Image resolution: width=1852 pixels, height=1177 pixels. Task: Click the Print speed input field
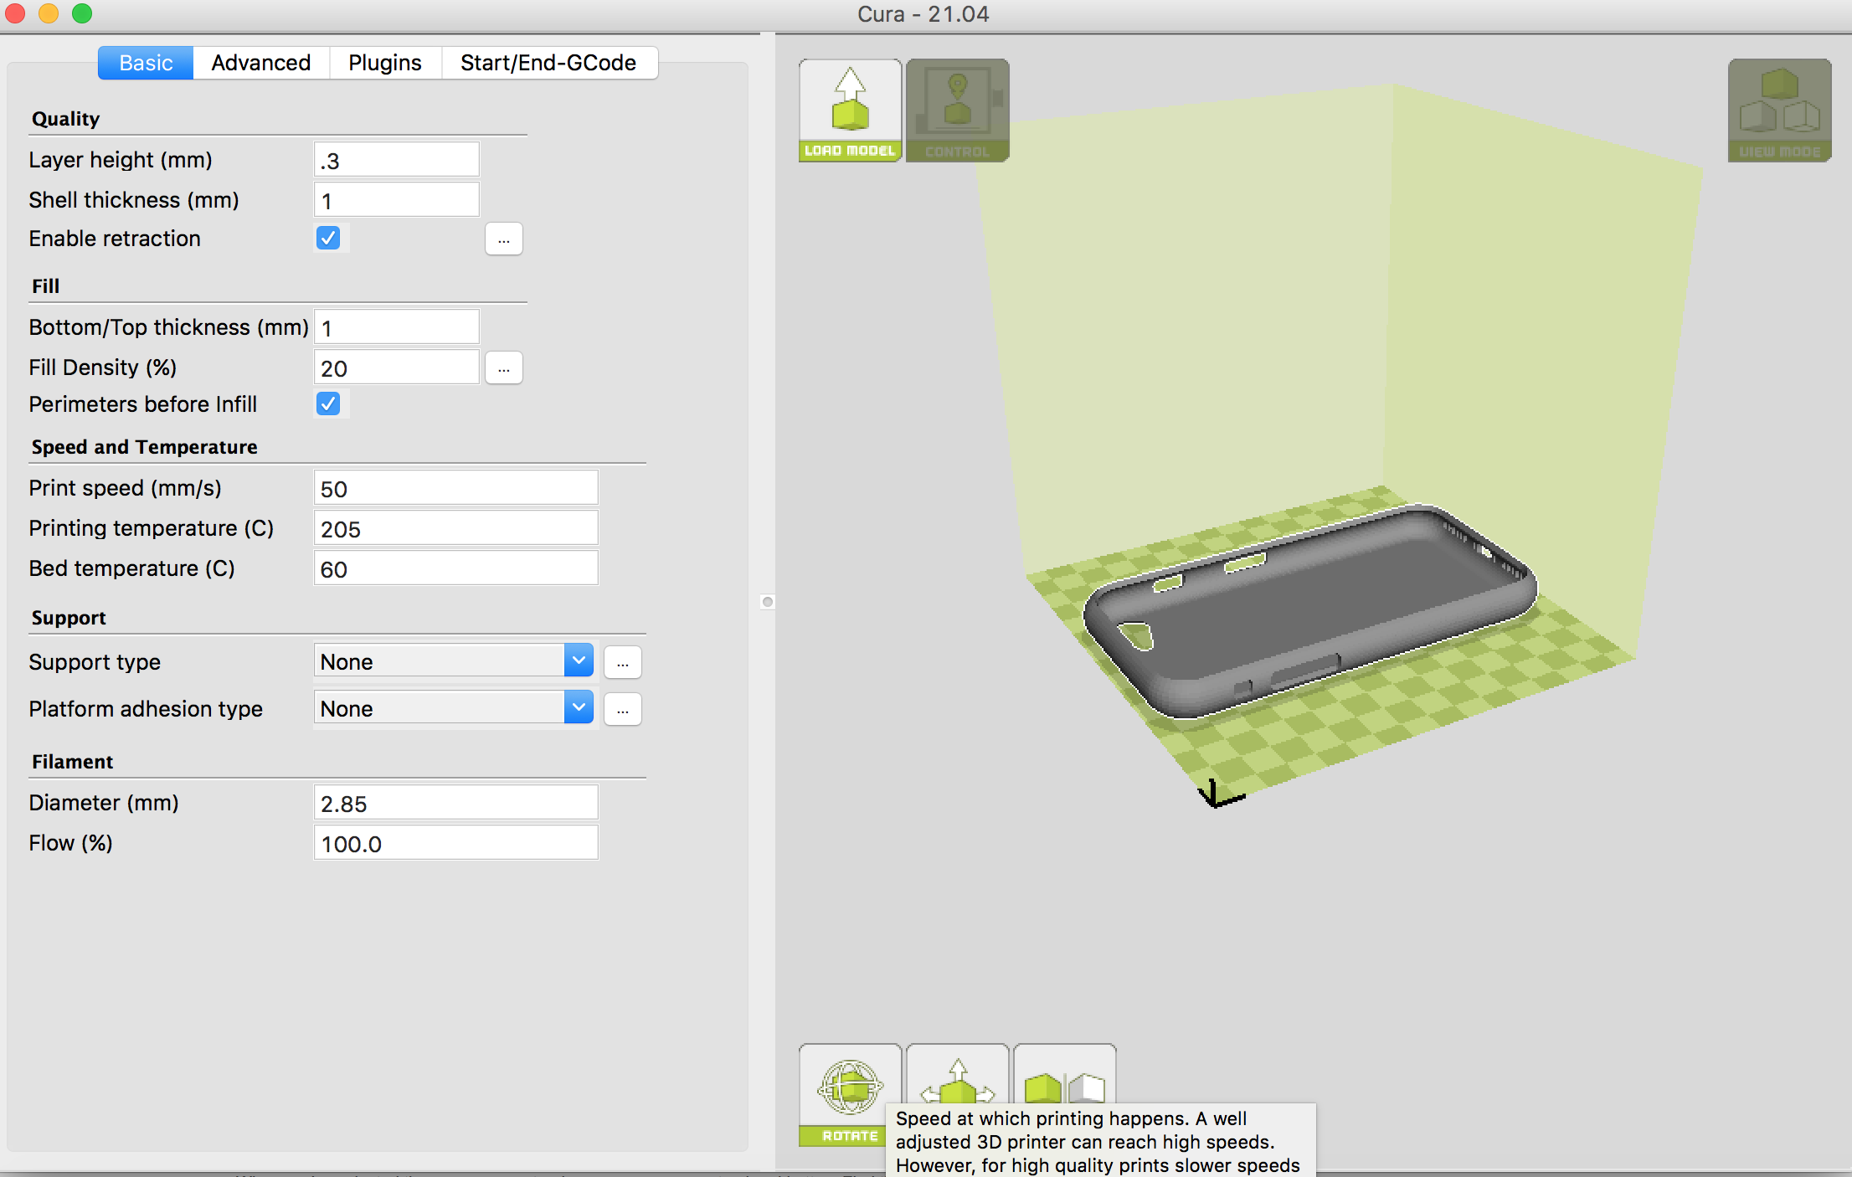[x=455, y=488]
